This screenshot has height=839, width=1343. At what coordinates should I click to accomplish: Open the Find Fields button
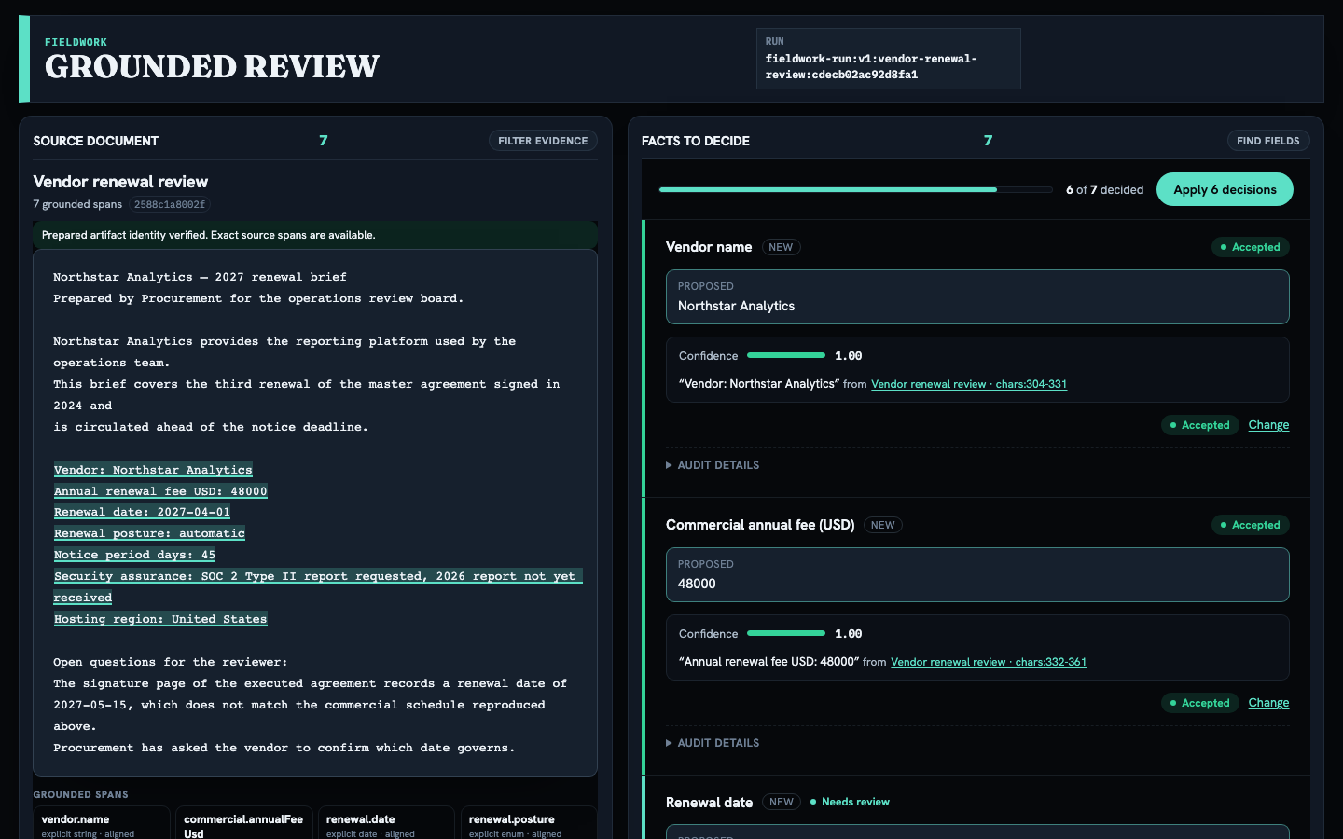coord(1268,141)
